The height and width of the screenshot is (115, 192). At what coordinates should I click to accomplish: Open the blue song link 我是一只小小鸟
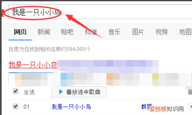(71, 107)
